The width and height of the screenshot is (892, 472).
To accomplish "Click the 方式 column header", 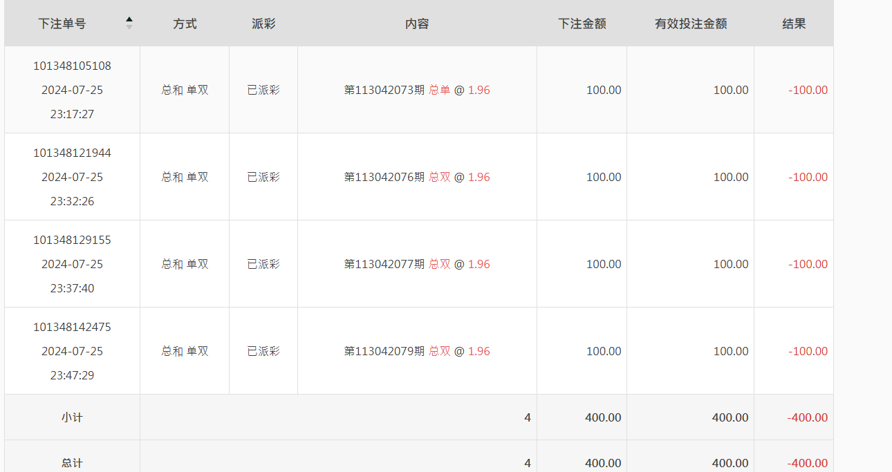I will 185,23.
